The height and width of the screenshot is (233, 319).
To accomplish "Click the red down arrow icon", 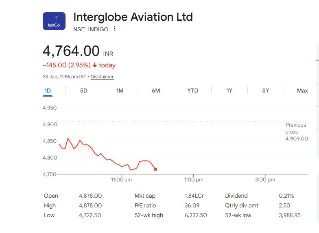I will 95,65.
